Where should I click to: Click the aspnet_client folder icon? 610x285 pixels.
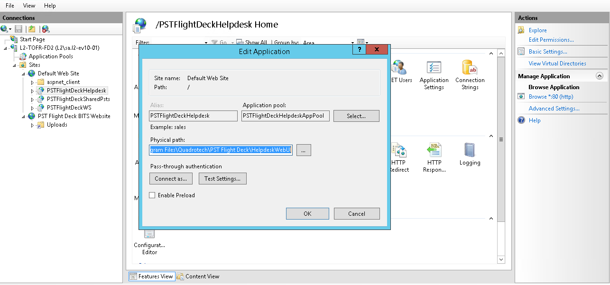[x=41, y=82]
